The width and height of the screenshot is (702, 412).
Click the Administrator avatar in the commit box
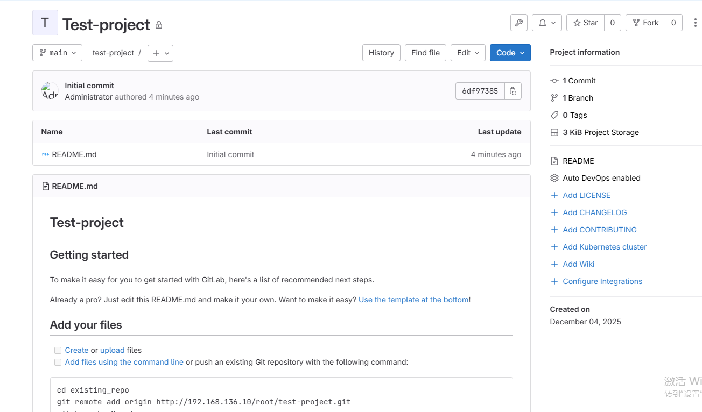(50, 91)
